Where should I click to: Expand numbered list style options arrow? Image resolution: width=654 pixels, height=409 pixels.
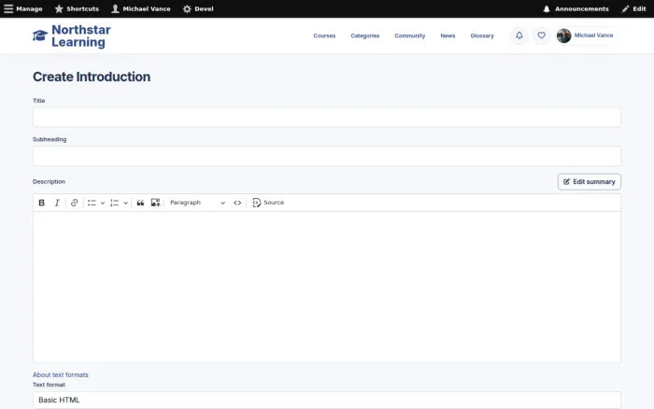[125, 203]
